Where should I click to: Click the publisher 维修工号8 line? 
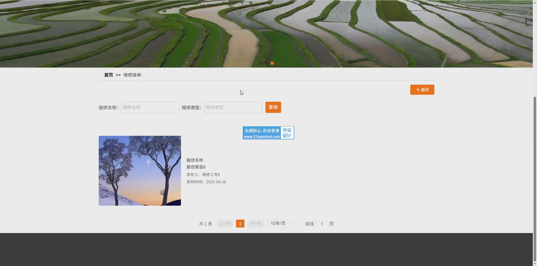203,175
